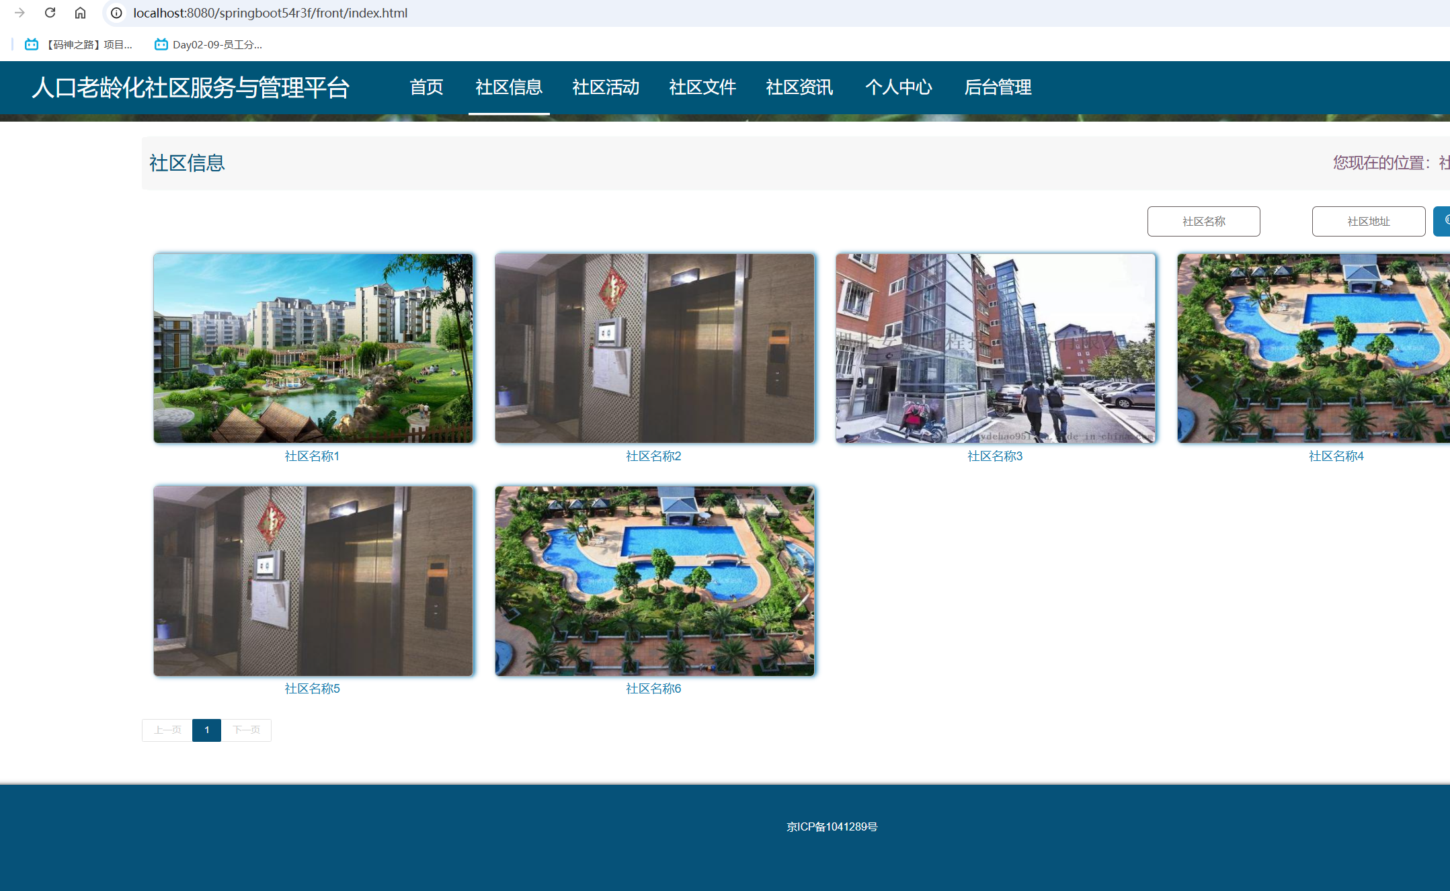View the 社区名称3 community photo
The height and width of the screenshot is (891, 1450).
(x=995, y=348)
